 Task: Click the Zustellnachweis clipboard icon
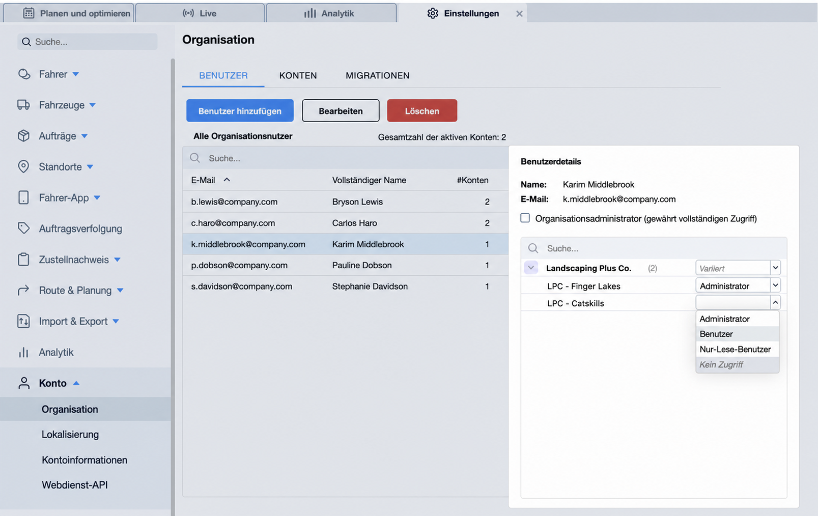click(x=23, y=260)
